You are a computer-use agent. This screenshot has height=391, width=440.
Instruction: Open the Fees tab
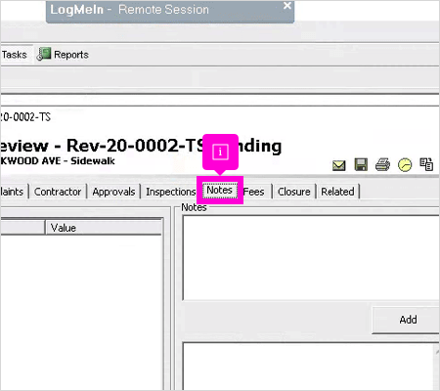[x=253, y=192]
